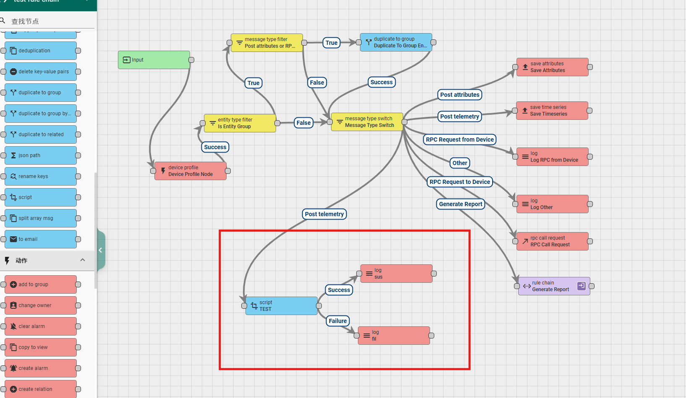Click the change owner icon
Screen dimensions: 686x398
13,305
